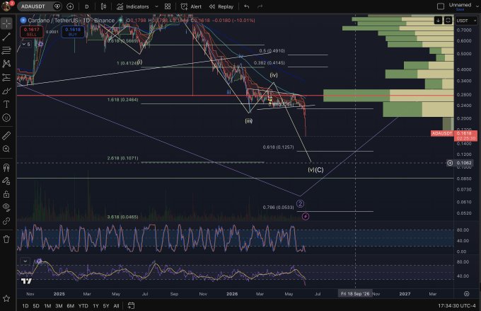The image size is (481, 311).
Task: Select the text annotation tool
Action: 6,104
